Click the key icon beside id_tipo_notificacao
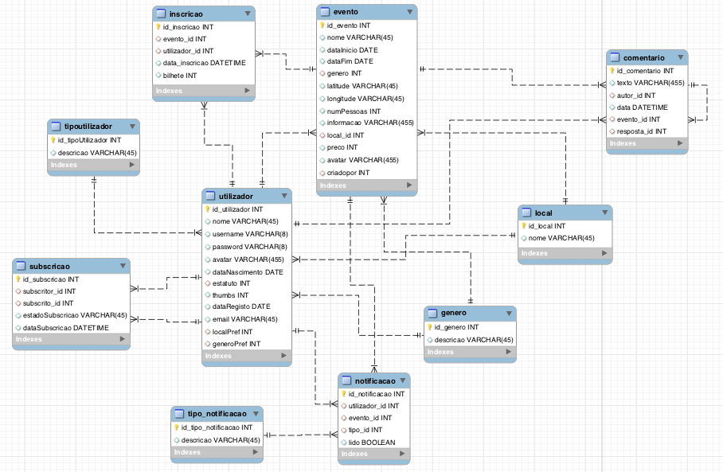This screenshot has width=723, height=472. 177,427
